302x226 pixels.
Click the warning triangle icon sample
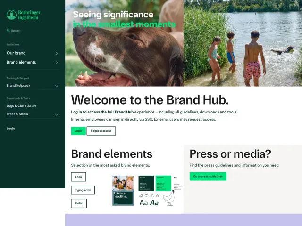click(152, 195)
